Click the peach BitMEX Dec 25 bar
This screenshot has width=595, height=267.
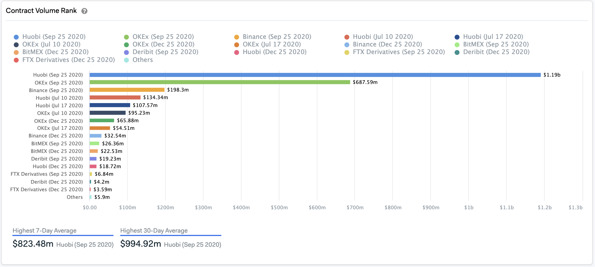tap(94, 151)
